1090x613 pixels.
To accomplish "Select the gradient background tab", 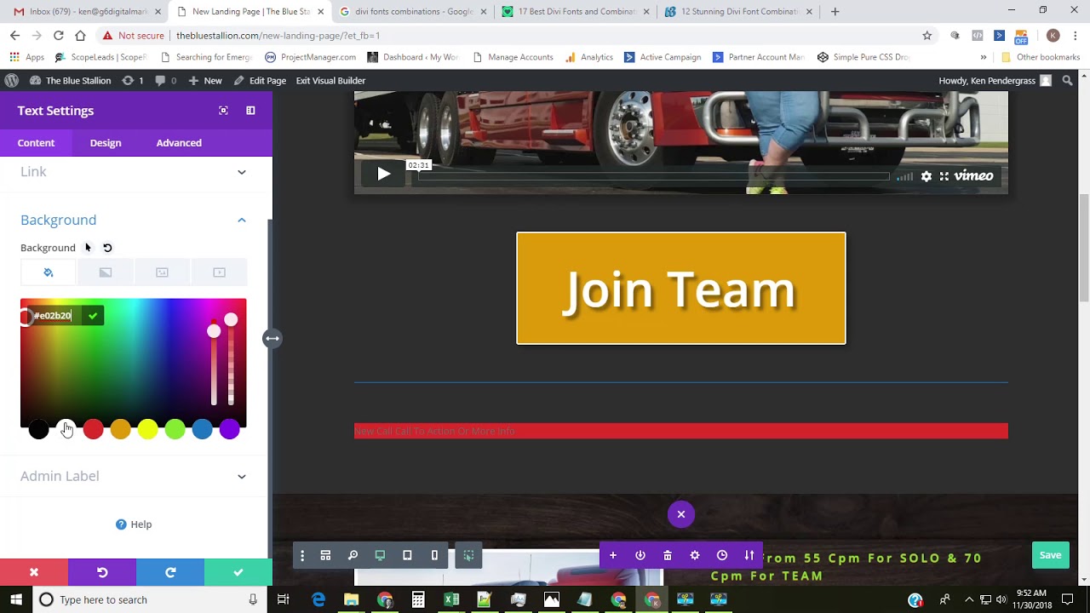I will pyautogui.click(x=106, y=272).
